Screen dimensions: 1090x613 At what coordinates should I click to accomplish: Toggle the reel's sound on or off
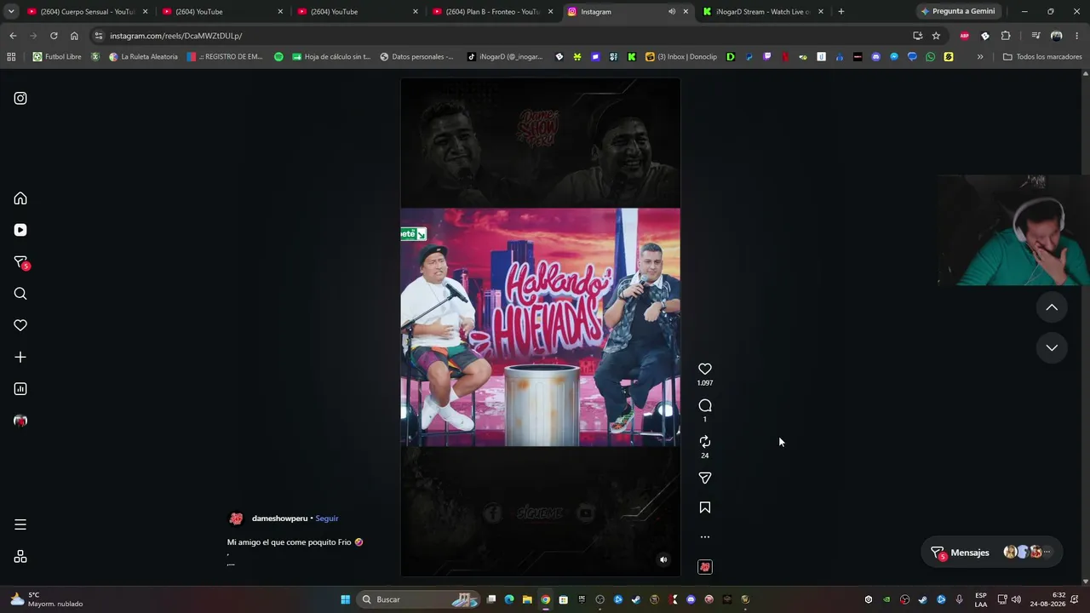(x=663, y=559)
